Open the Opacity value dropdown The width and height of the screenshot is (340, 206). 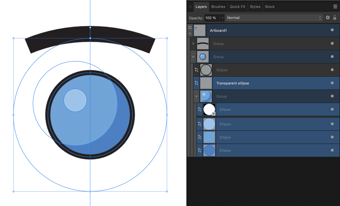(222, 17)
